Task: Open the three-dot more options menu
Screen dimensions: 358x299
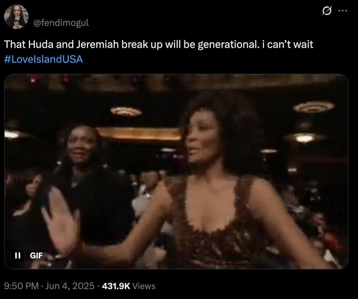Action: point(343,11)
